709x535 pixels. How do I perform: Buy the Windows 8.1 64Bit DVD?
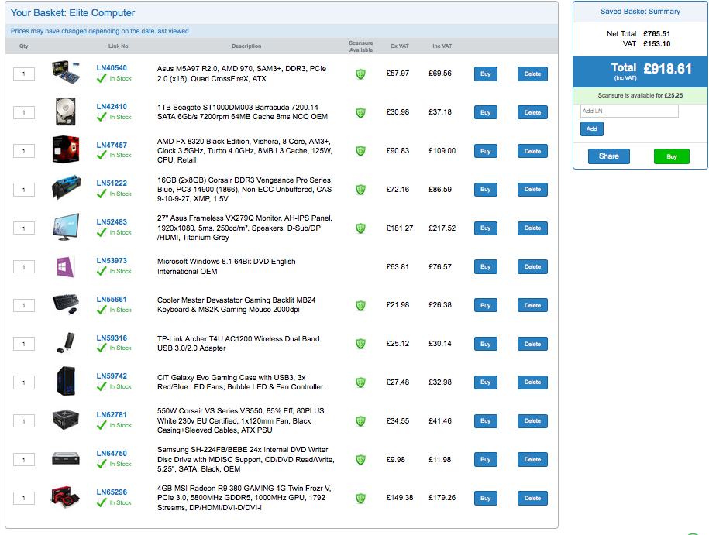coord(486,267)
